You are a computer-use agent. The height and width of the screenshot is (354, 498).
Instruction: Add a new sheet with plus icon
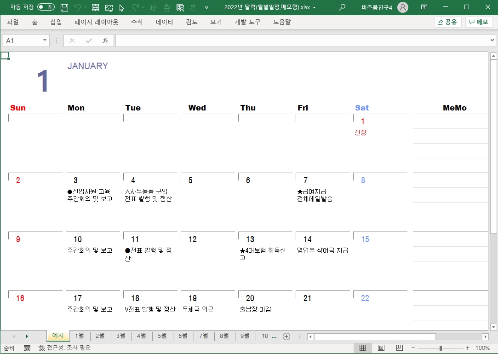coord(286,337)
